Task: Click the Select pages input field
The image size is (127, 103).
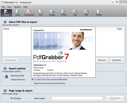Action: coord(77,98)
